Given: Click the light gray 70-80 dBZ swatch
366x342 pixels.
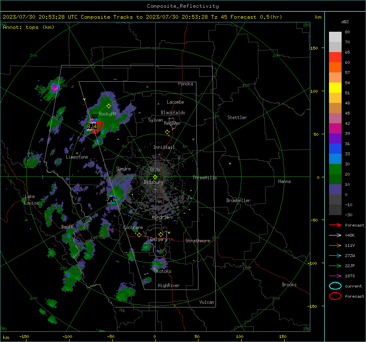Looking at the screenshot, I should (335, 37).
